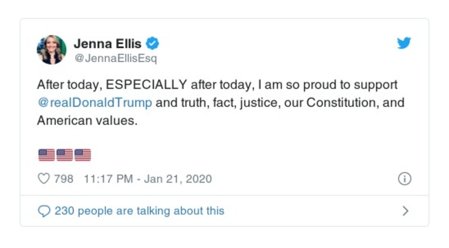The height and width of the screenshot is (248, 449).
Task: Click the blue verified badge
Action: pyautogui.click(x=152, y=43)
